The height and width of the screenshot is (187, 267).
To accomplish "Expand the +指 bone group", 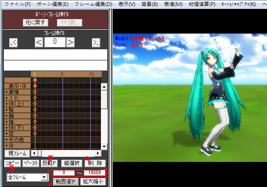I will pos(17,122).
